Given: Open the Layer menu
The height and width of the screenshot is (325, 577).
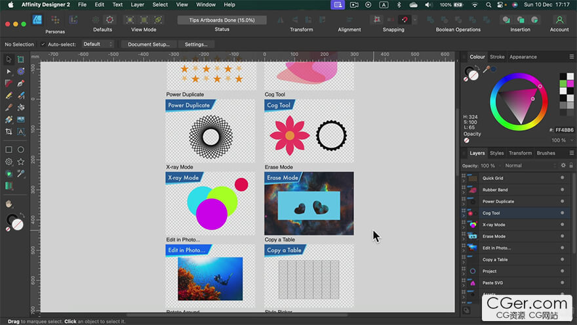Looking at the screenshot, I should (137, 5).
